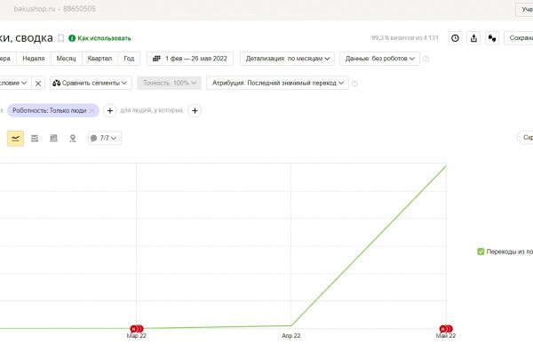Open the 'Сравнить сегменты' dropdown
The image size is (533, 344).
pos(91,83)
